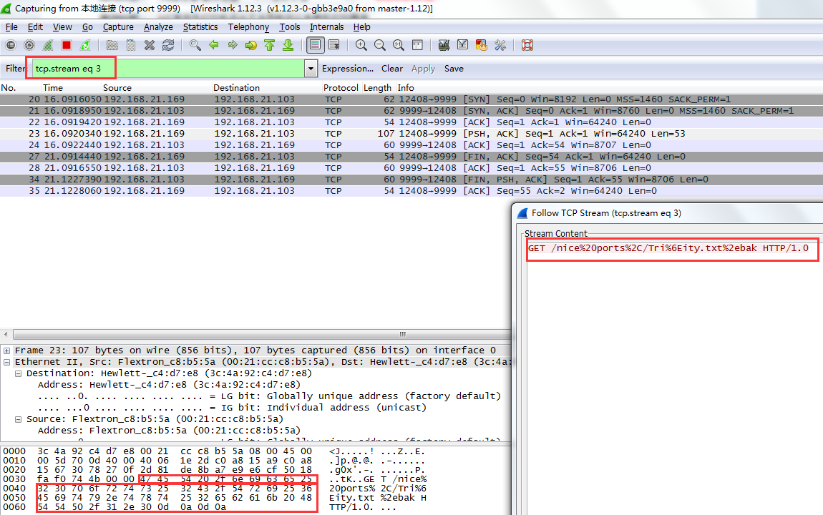This screenshot has height=515, width=823.
Task: Collapse the Source Flextron address node
Action: [x=19, y=420]
